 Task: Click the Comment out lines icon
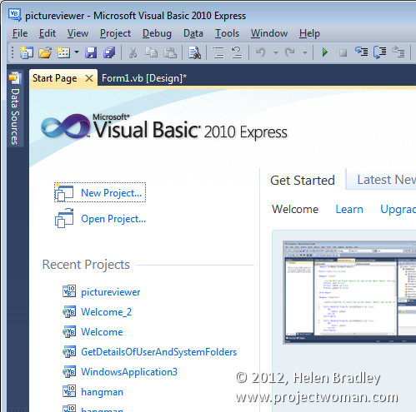(218, 52)
